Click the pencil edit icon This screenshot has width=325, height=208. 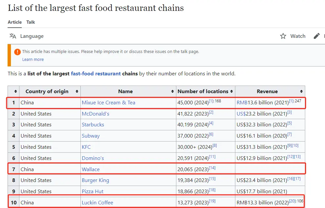[x=316, y=36]
